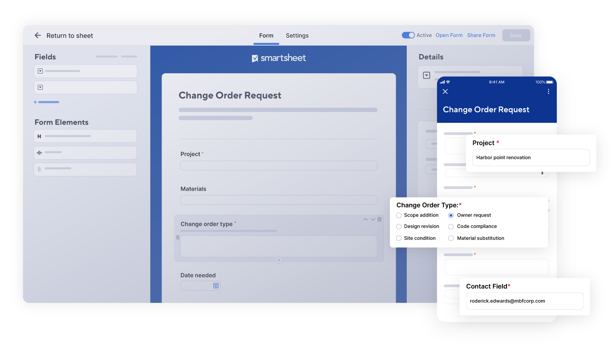Open the calendar icon in Date needed

(216, 286)
